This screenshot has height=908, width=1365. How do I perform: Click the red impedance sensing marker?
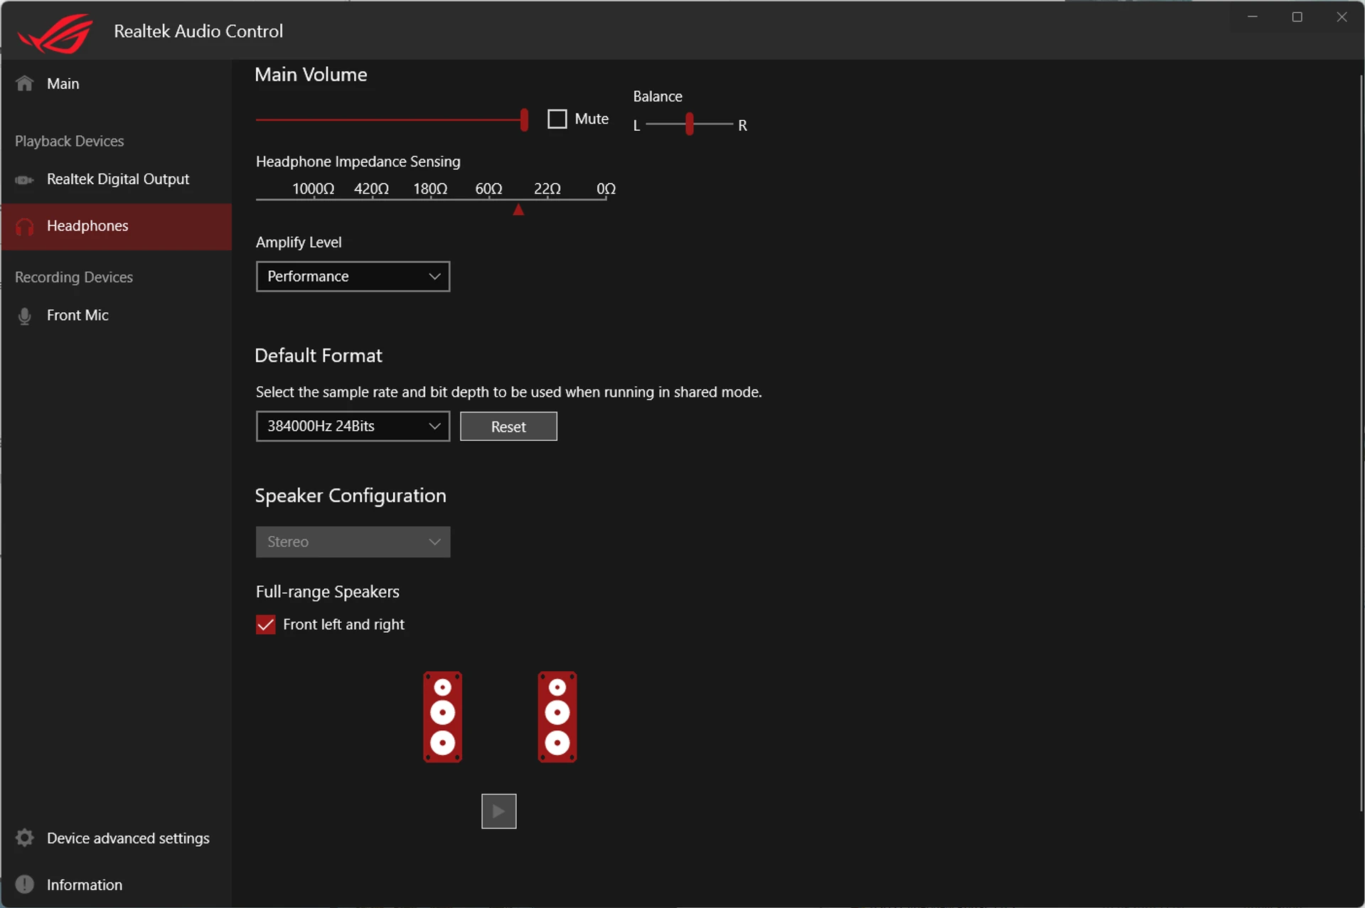click(x=518, y=209)
